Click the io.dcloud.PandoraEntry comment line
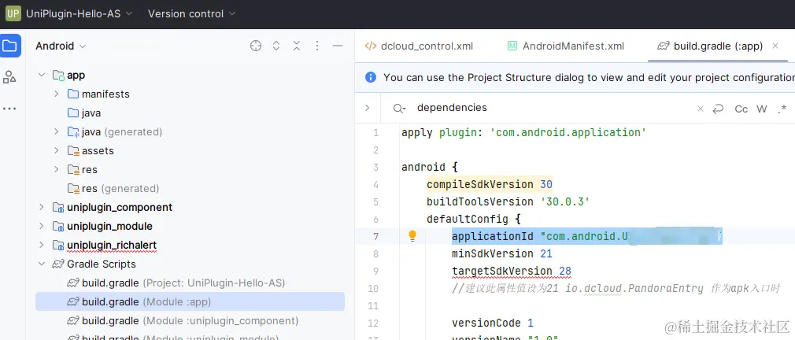Screen dimensions: 795x340 pos(616,288)
